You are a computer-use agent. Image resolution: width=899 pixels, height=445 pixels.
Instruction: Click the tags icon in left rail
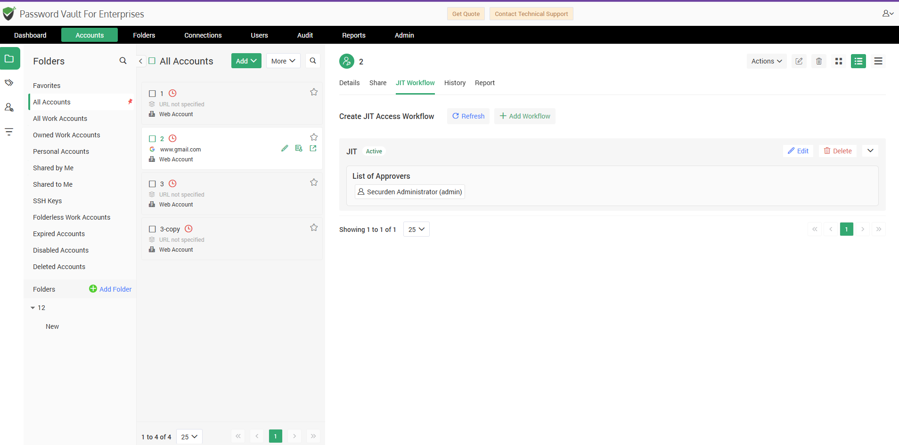[x=9, y=83]
